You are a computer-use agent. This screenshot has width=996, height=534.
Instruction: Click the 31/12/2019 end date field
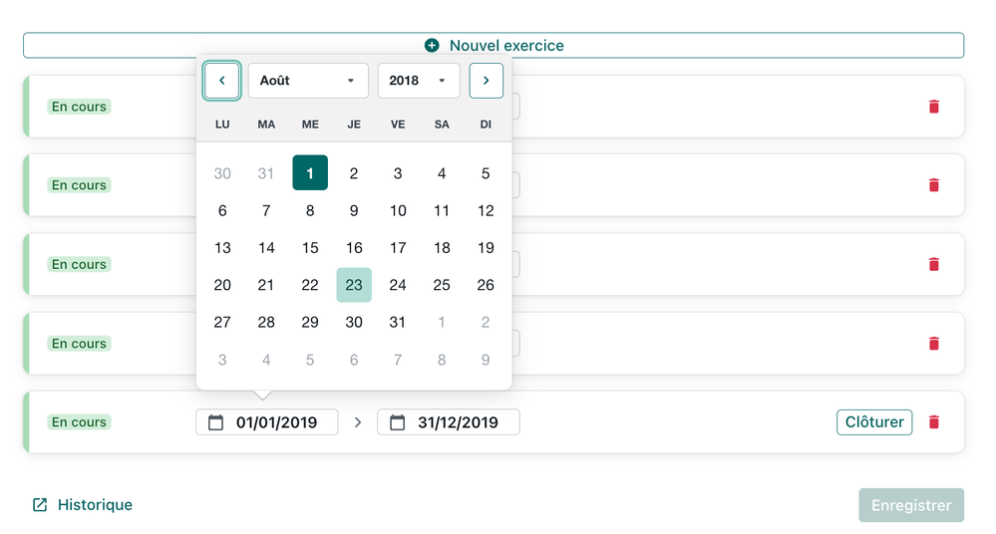click(x=457, y=422)
